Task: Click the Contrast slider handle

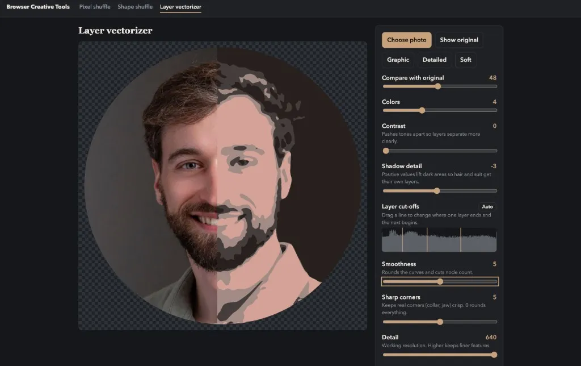Action: [386, 151]
